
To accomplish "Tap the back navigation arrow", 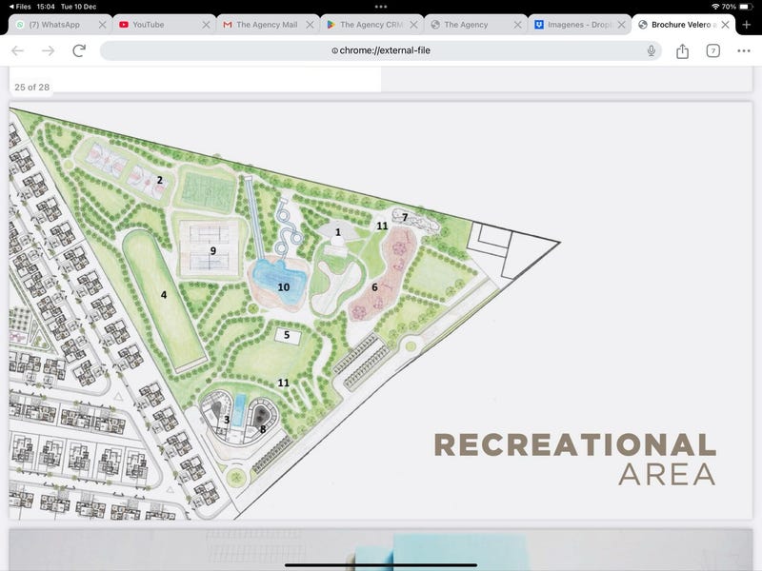I will click(17, 50).
